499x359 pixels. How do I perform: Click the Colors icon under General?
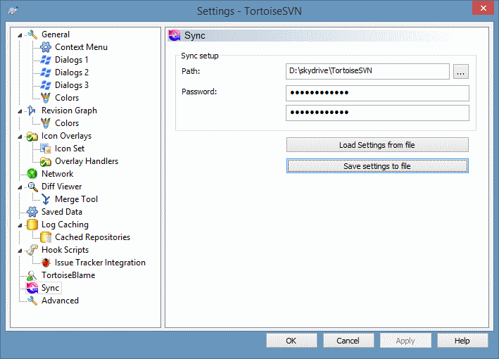pyautogui.click(x=46, y=98)
